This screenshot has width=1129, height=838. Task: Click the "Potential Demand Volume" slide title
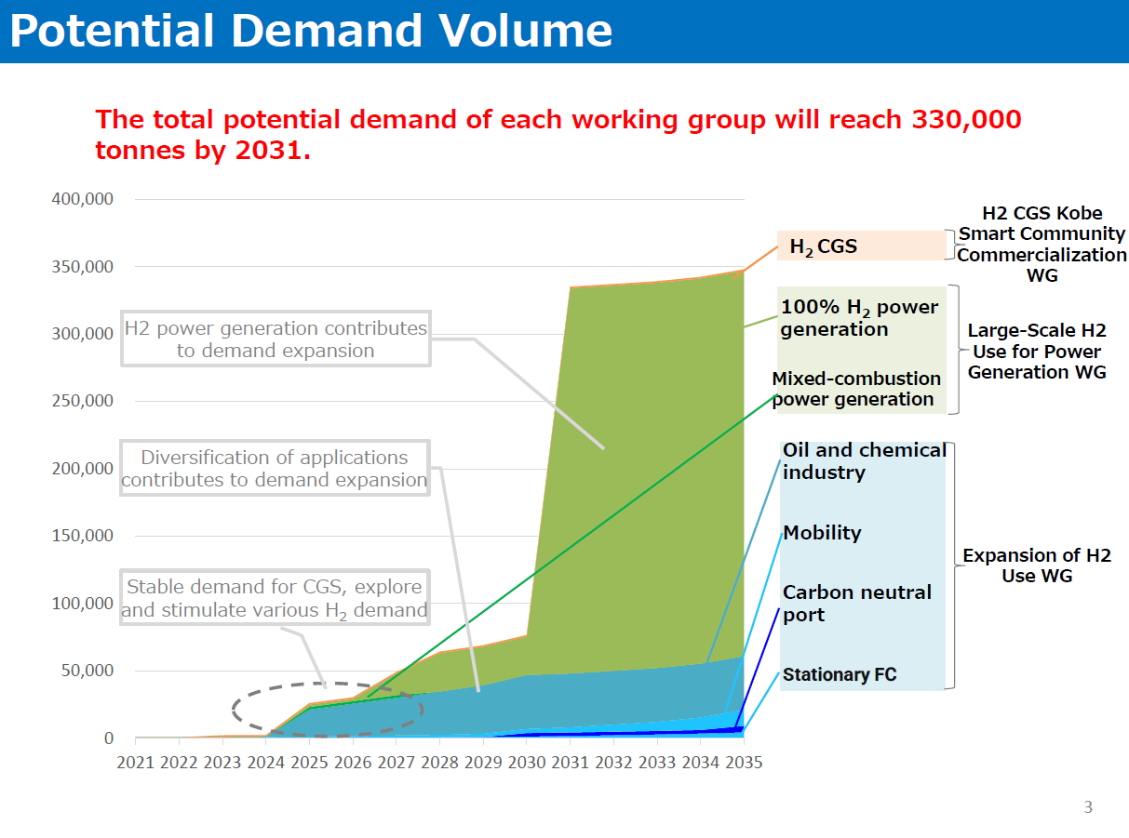coord(311,31)
